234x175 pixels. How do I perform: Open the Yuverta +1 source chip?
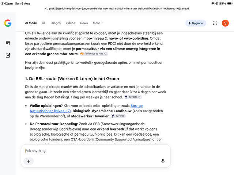coord(133,97)
